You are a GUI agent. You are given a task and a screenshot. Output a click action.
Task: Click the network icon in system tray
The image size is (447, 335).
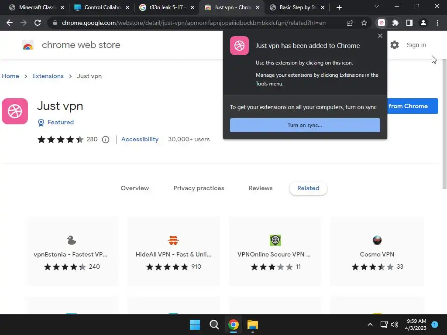coord(384,325)
